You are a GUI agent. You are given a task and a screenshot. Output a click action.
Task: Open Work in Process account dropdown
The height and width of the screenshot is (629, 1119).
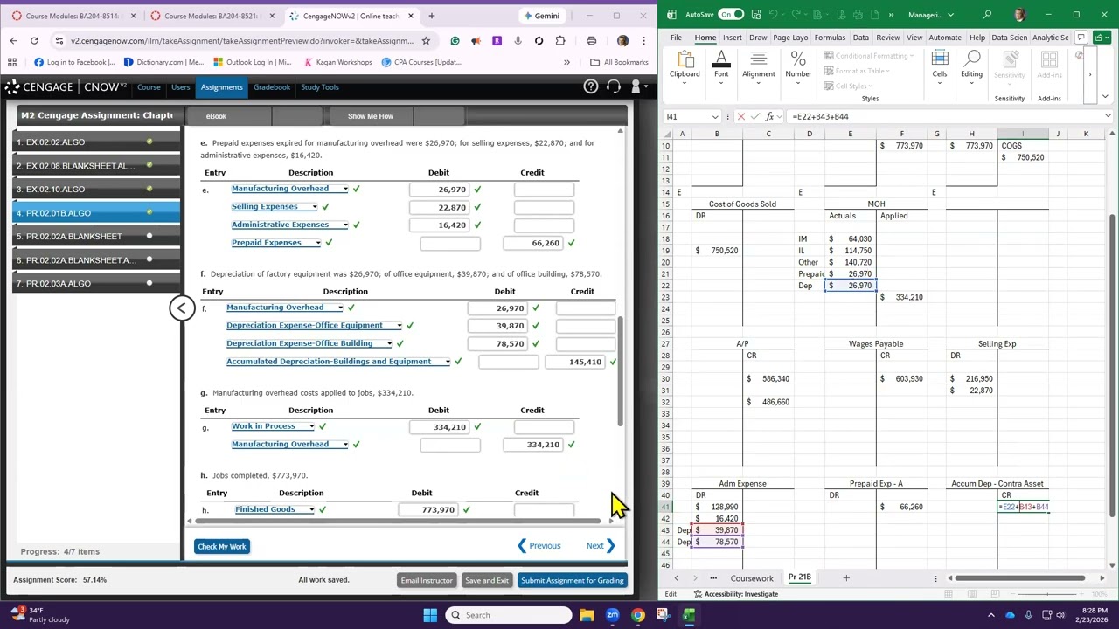click(312, 426)
